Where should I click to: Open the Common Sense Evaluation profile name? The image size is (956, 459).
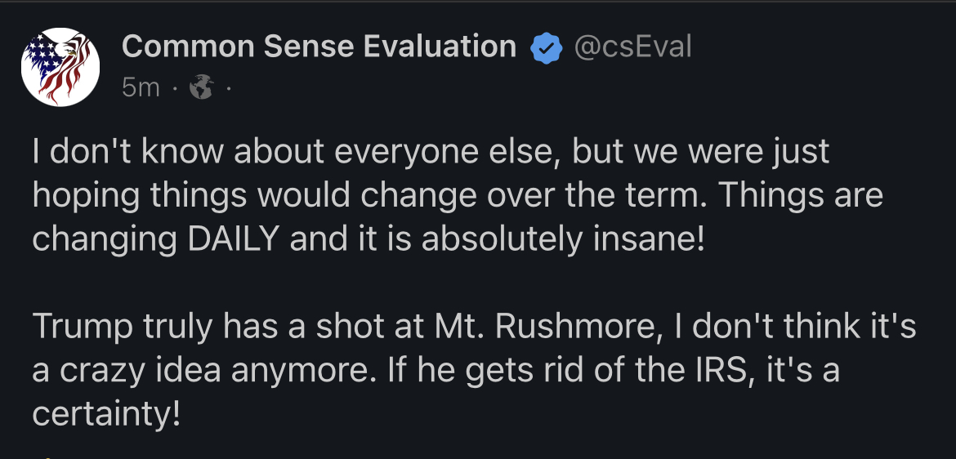click(x=319, y=47)
